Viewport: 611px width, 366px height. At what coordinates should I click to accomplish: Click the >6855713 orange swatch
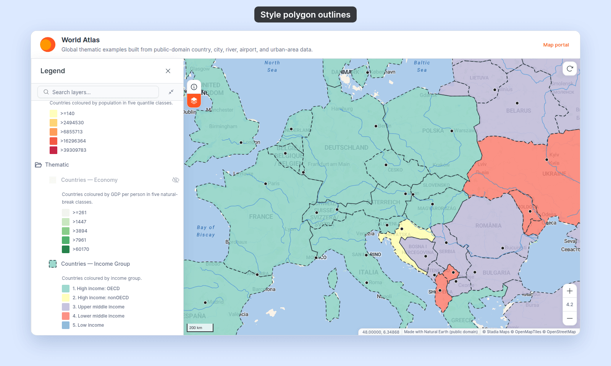(x=53, y=132)
